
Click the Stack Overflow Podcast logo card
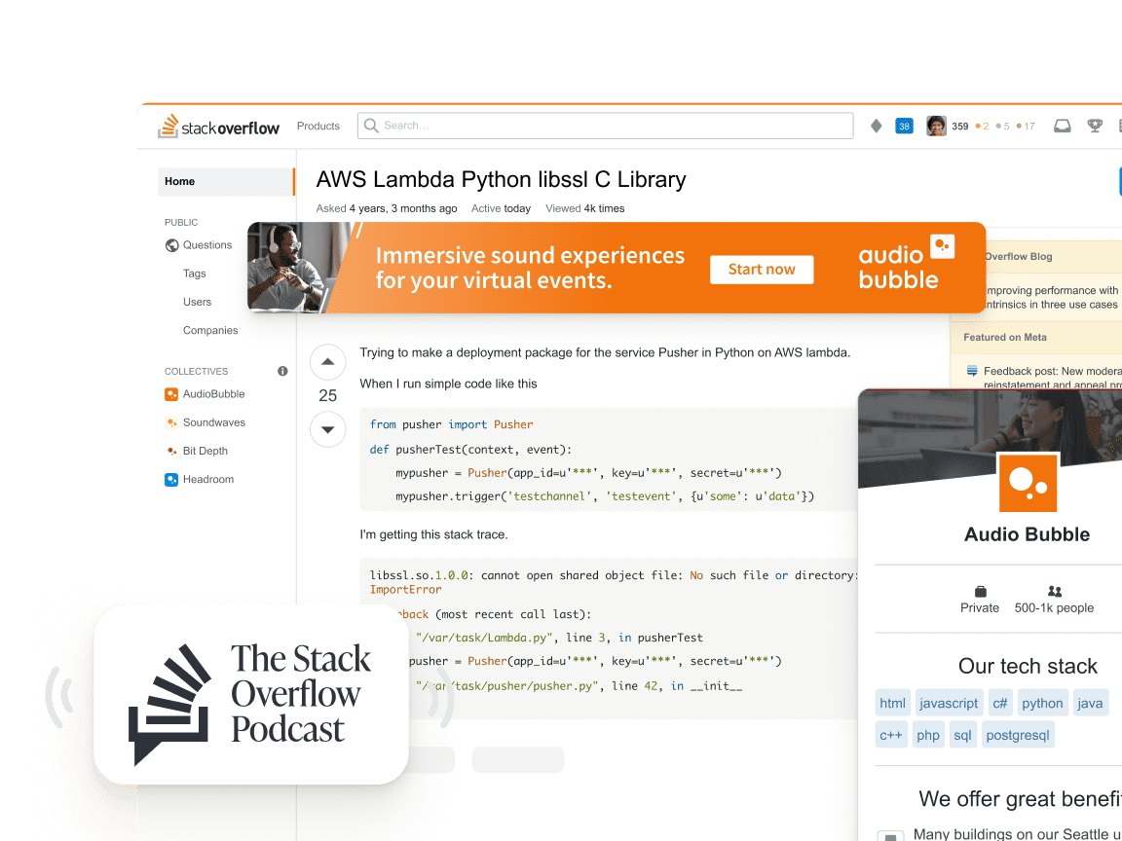[x=251, y=694]
